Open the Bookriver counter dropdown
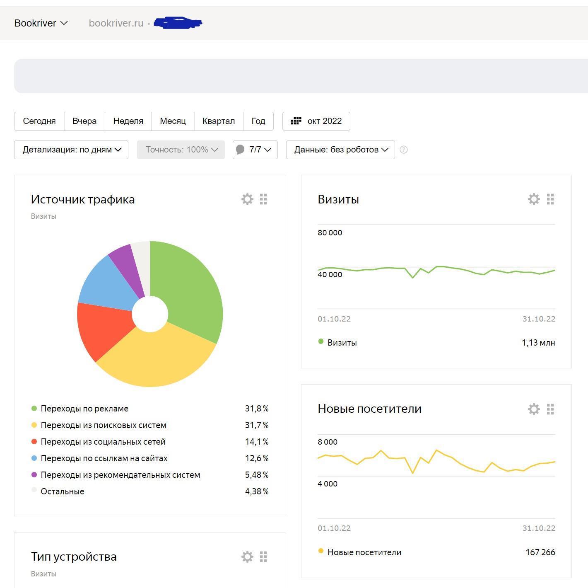Viewport: 588px width, 588px height. [41, 23]
